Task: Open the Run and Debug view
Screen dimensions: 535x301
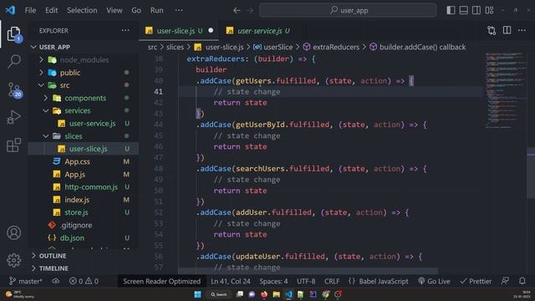Action: coord(13,117)
